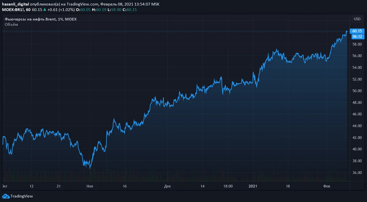The height and width of the screenshot is (202, 367).
Task: Click the +0.61 (+1.02%) change value
Action: 61,10
